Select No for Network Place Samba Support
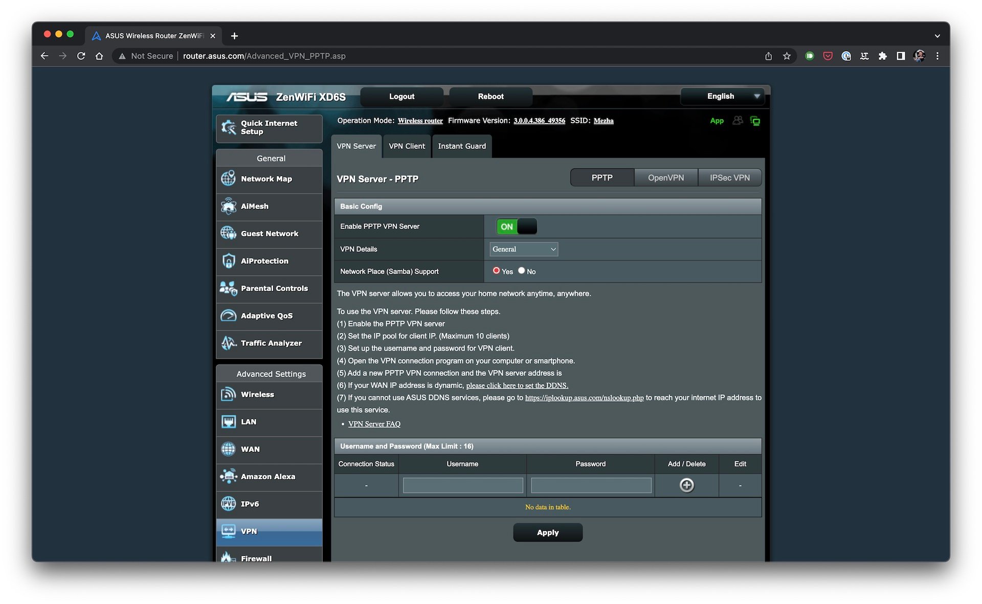982x604 pixels. coord(521,271)
